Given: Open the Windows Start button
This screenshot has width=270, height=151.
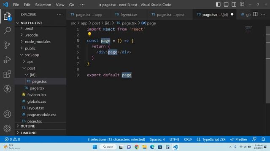Looking at the screenshot, I should click(95, 147).
